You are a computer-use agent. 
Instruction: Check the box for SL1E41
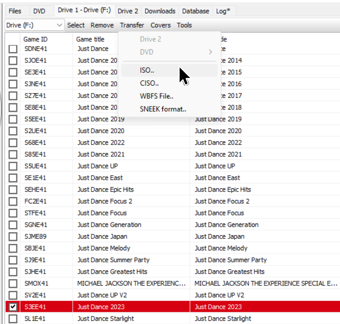(13, 318)
